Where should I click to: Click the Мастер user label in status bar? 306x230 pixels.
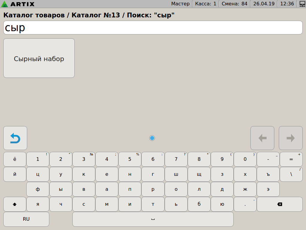click(x=180, y=4)
